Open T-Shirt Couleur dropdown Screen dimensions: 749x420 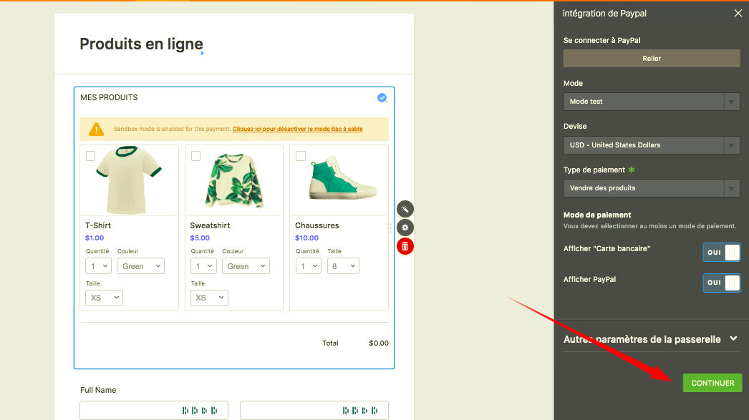click(140, 266)
